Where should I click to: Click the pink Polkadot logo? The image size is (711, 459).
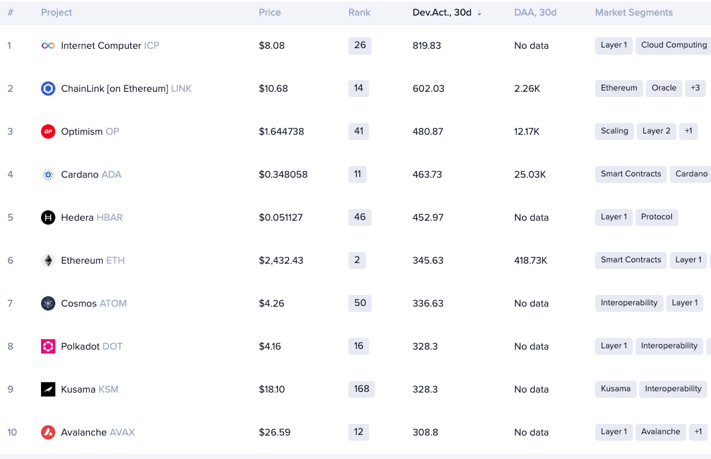48,346
